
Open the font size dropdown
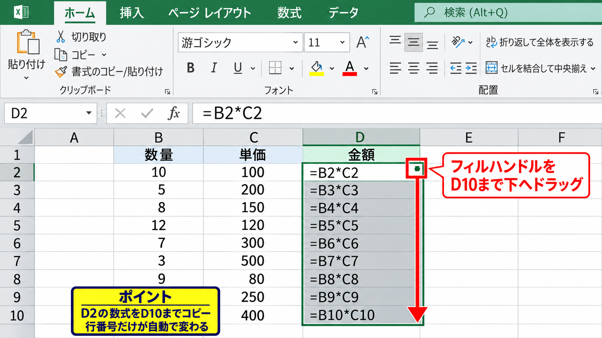[x=342, y=42]
